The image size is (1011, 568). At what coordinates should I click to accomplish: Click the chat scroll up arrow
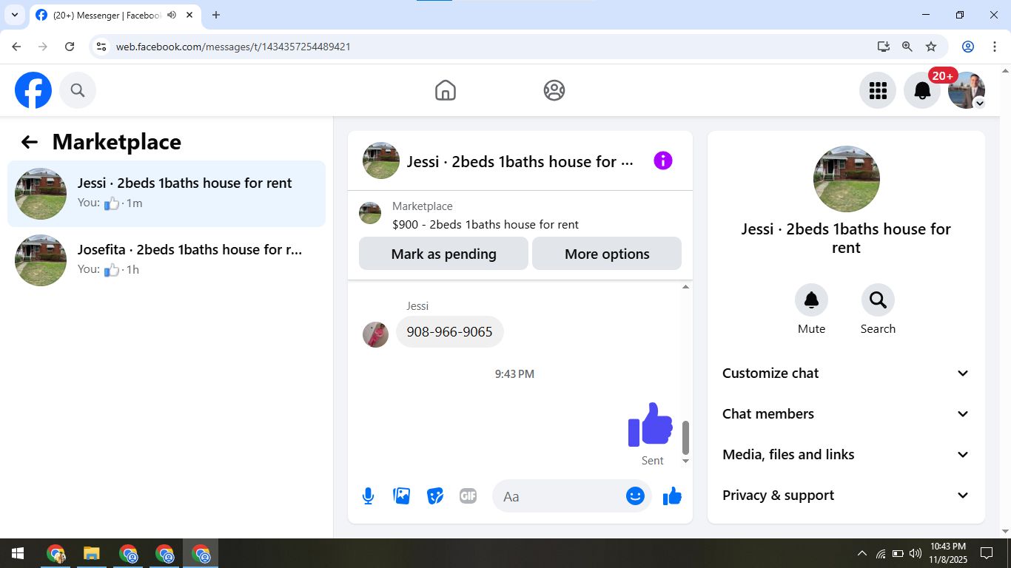pos(685,286)
